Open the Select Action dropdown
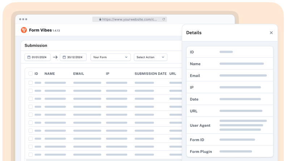 150,57
